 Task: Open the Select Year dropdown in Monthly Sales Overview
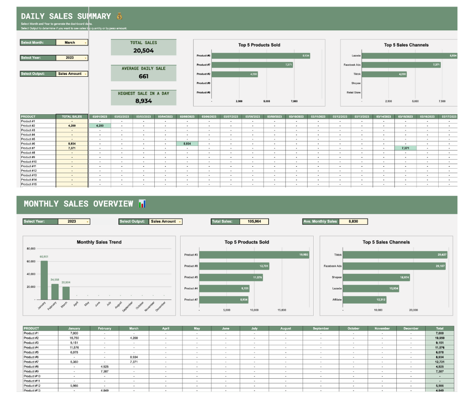[74, 221]
